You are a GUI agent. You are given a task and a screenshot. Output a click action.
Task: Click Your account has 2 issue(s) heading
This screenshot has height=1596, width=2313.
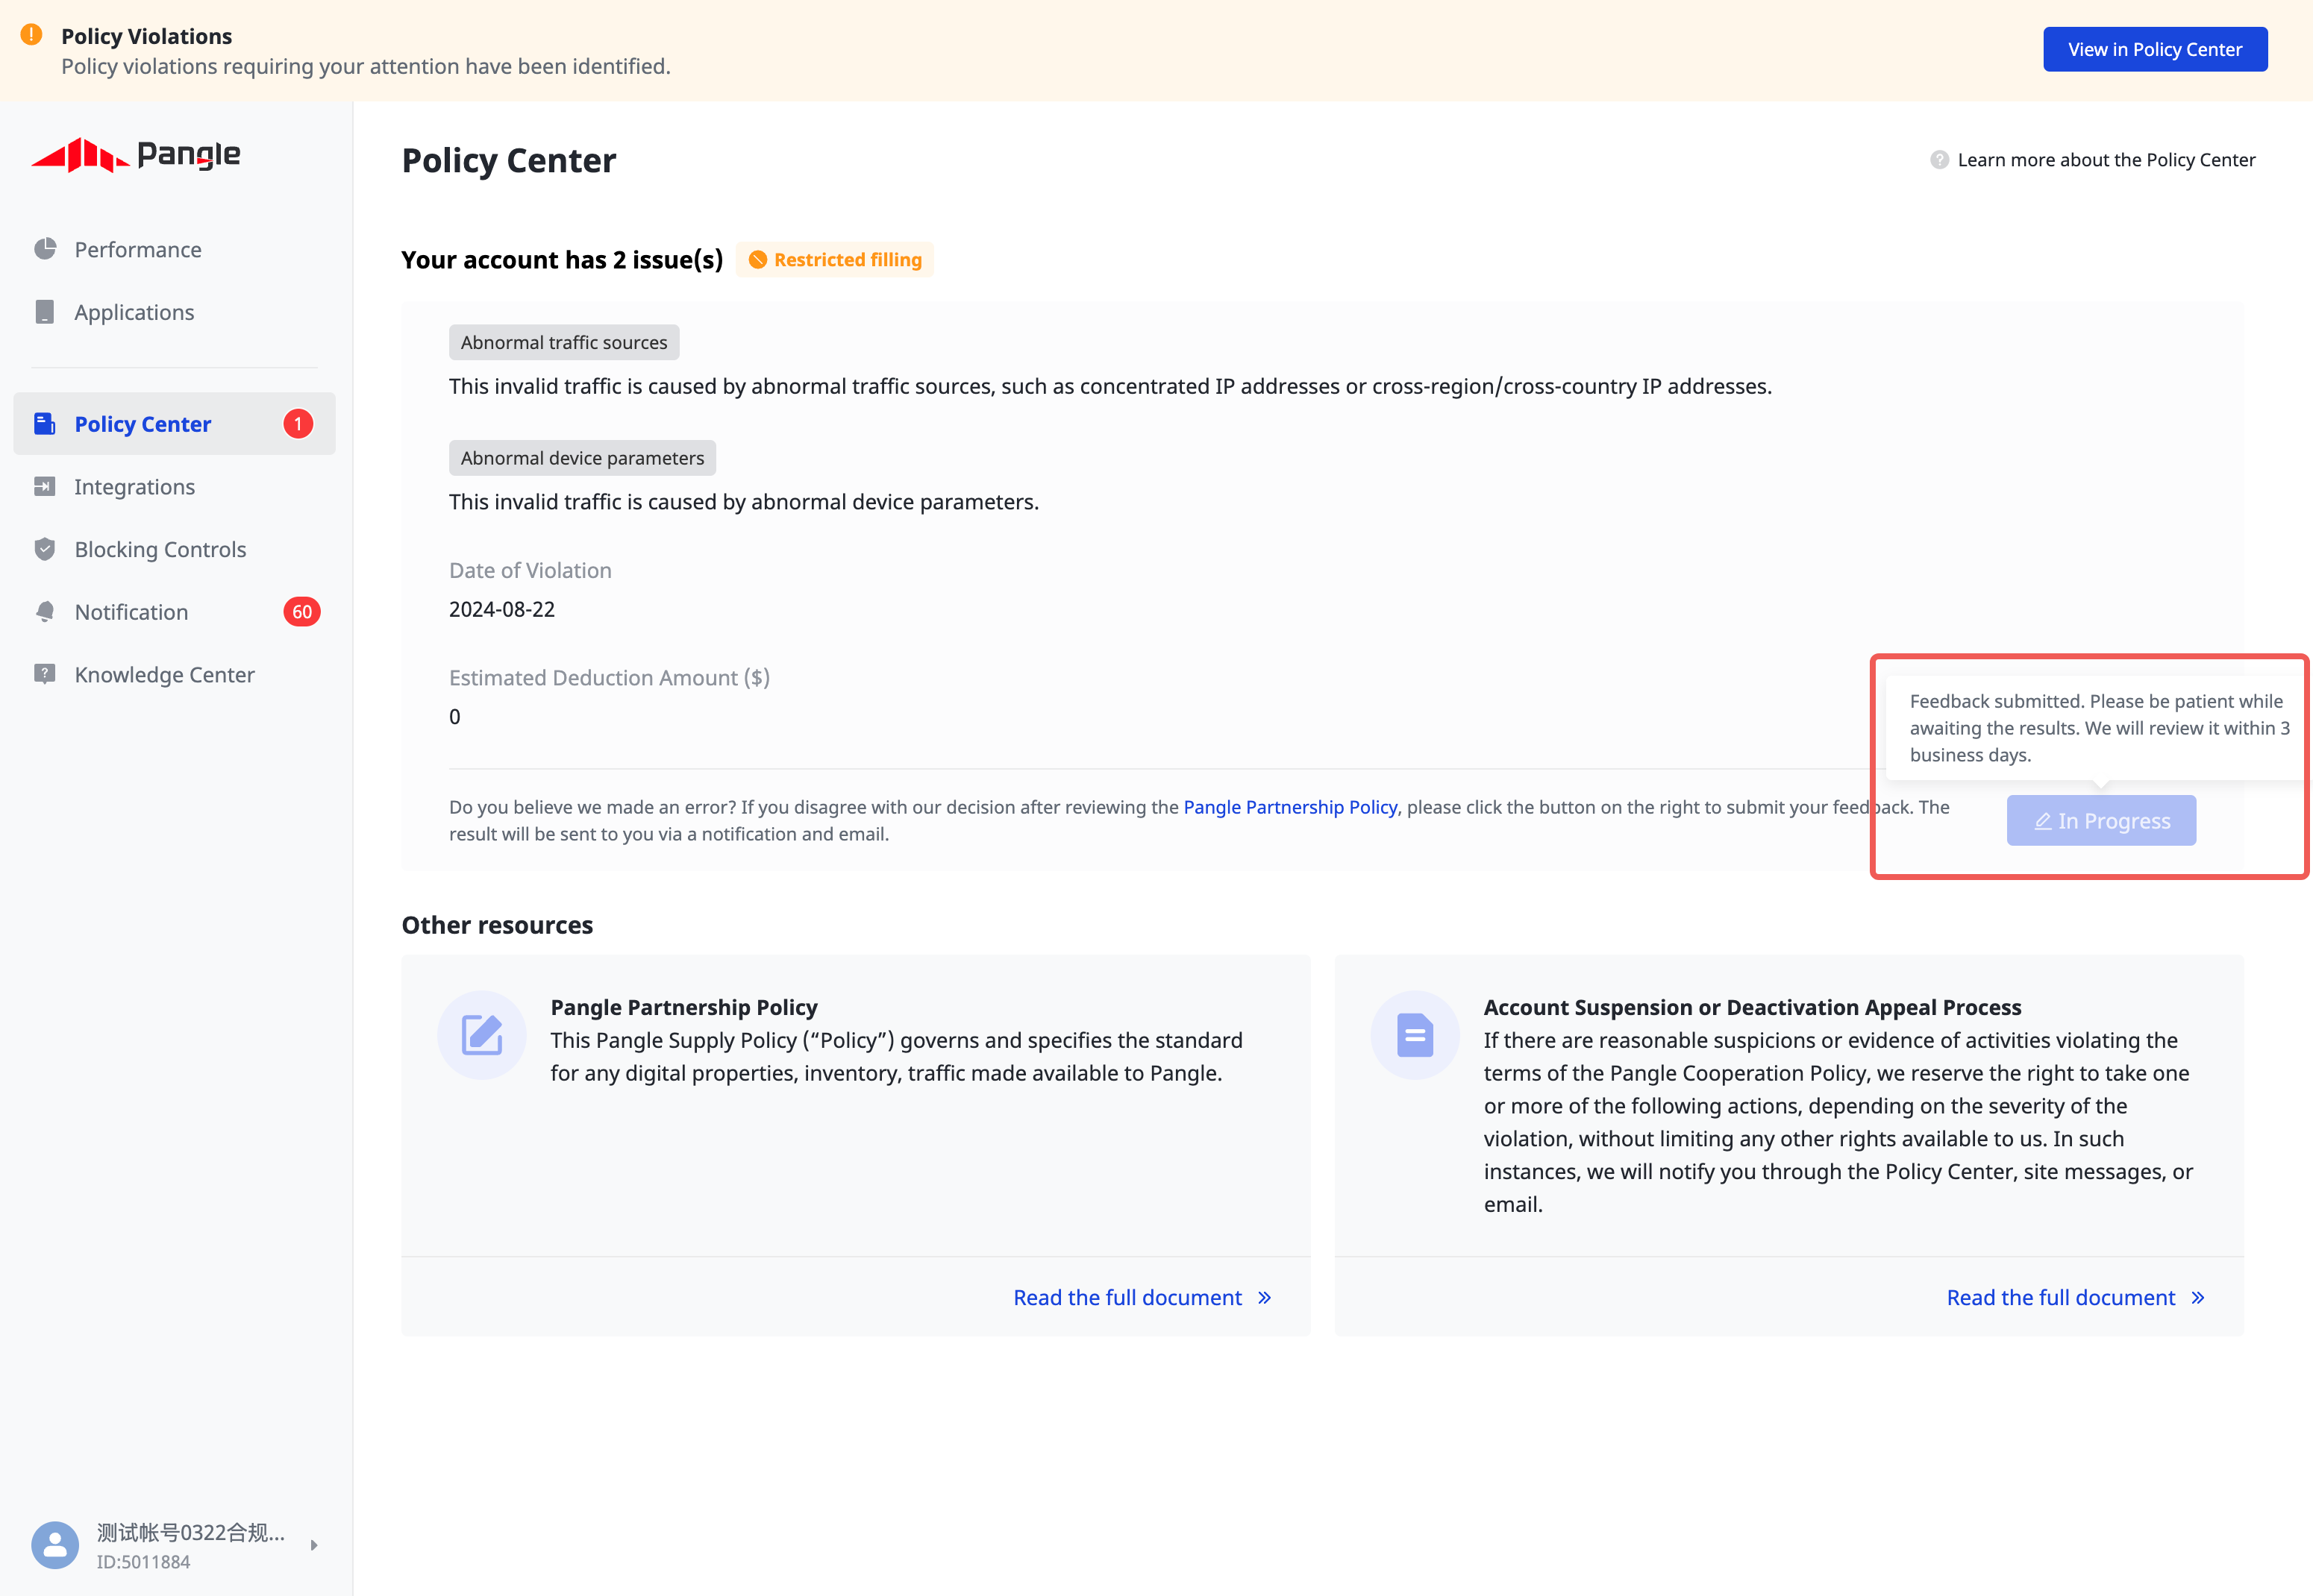[x=563, y=260]
